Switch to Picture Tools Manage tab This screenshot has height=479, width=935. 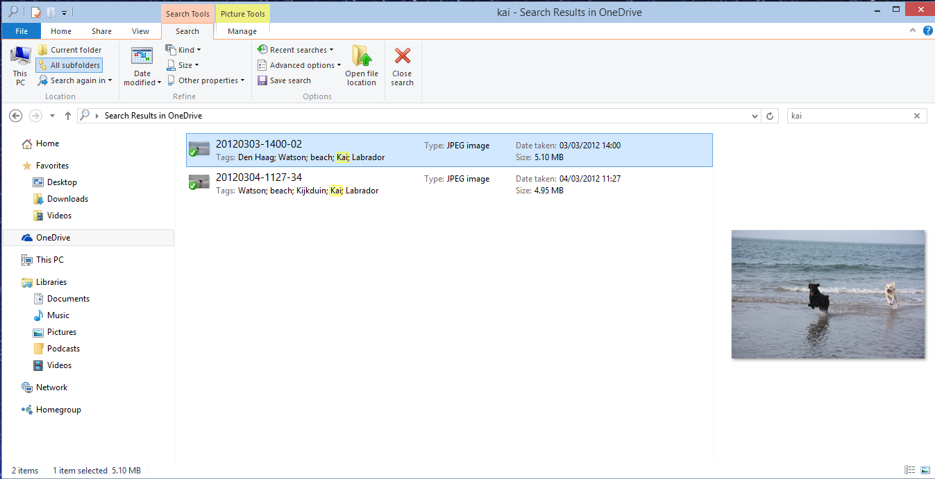(242, 31)
